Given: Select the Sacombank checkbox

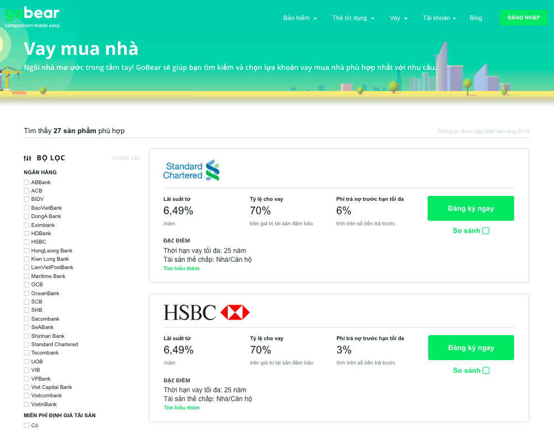Looking at the screenshot, I should [x=27, y=319].
